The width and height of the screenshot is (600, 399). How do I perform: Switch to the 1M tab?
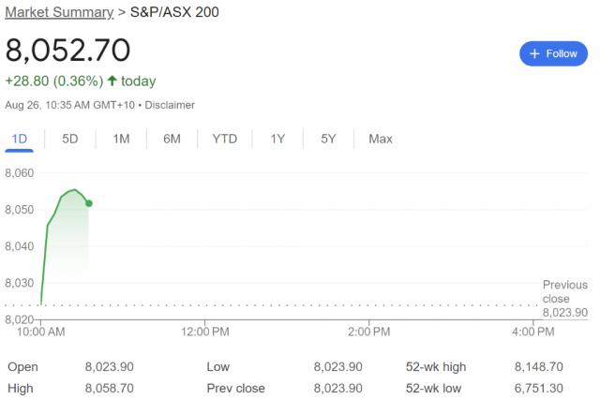(121, 140)
